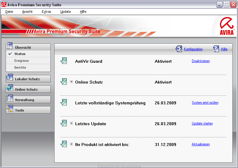238x168 pixels.
Task: Click the product activation status check icon
Action: [64, 144]
